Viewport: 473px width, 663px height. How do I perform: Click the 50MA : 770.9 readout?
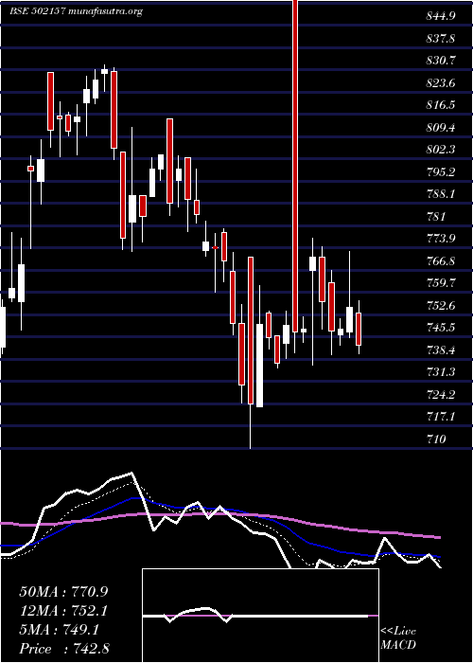coord(63,592)
